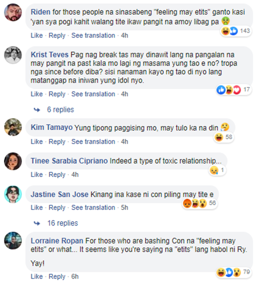Expand the 6 replies thread
Viewport: 272px width, 285px height.
click(x=60, y=110)
